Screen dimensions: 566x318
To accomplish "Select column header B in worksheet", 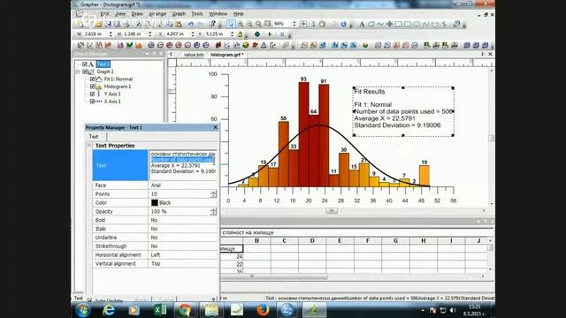I will [x=256, y=240].
